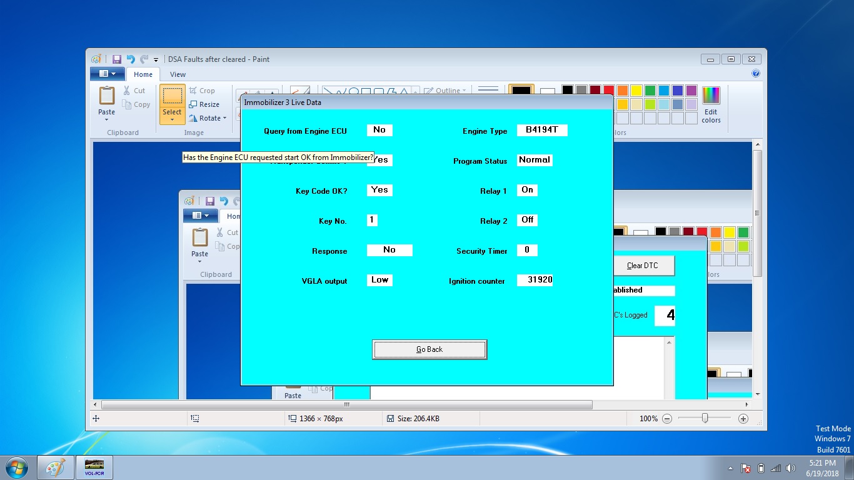The width and height of the screenshot is (854, 480).
Task: Switch to VOL-FCR app in taskbar
Action: click(94, 467)
